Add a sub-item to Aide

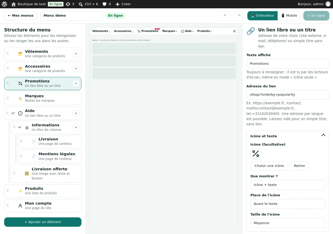76,113
